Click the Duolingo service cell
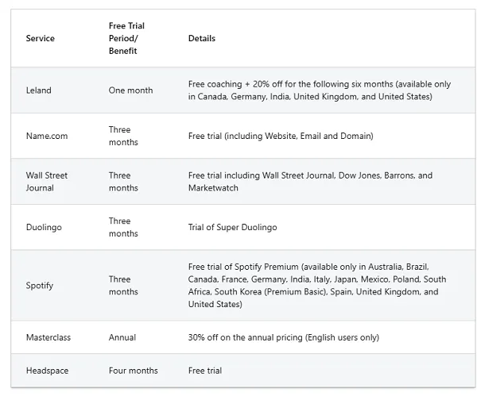 coord(44,227)
